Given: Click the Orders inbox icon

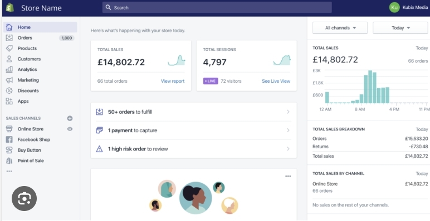Looking at the screenshot, I should click(x=9, y=38).
